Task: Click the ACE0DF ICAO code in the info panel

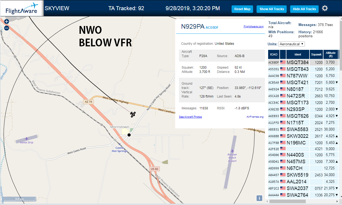Action: pyautogui.click(x=212, y=27)
